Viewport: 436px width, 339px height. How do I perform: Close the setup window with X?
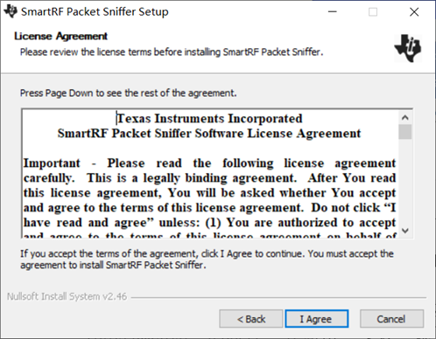pos(414,12)
